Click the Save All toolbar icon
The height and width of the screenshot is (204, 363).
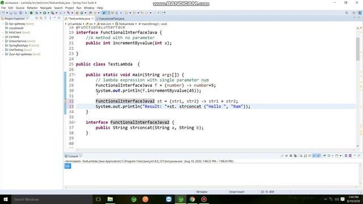[15, 13]
